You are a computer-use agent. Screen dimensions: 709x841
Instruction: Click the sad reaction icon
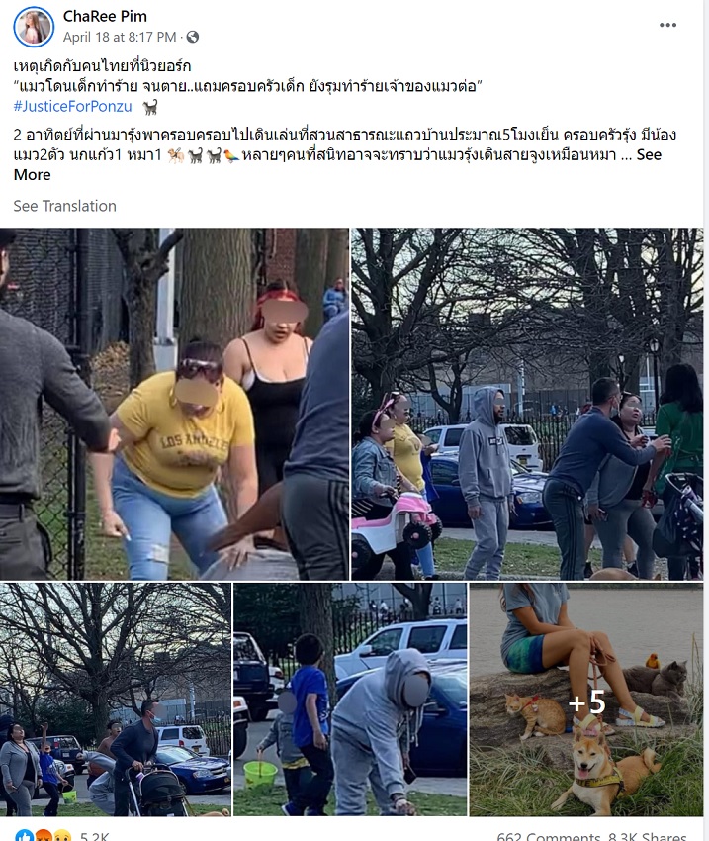pyautogui.click(x=62, y=836)
